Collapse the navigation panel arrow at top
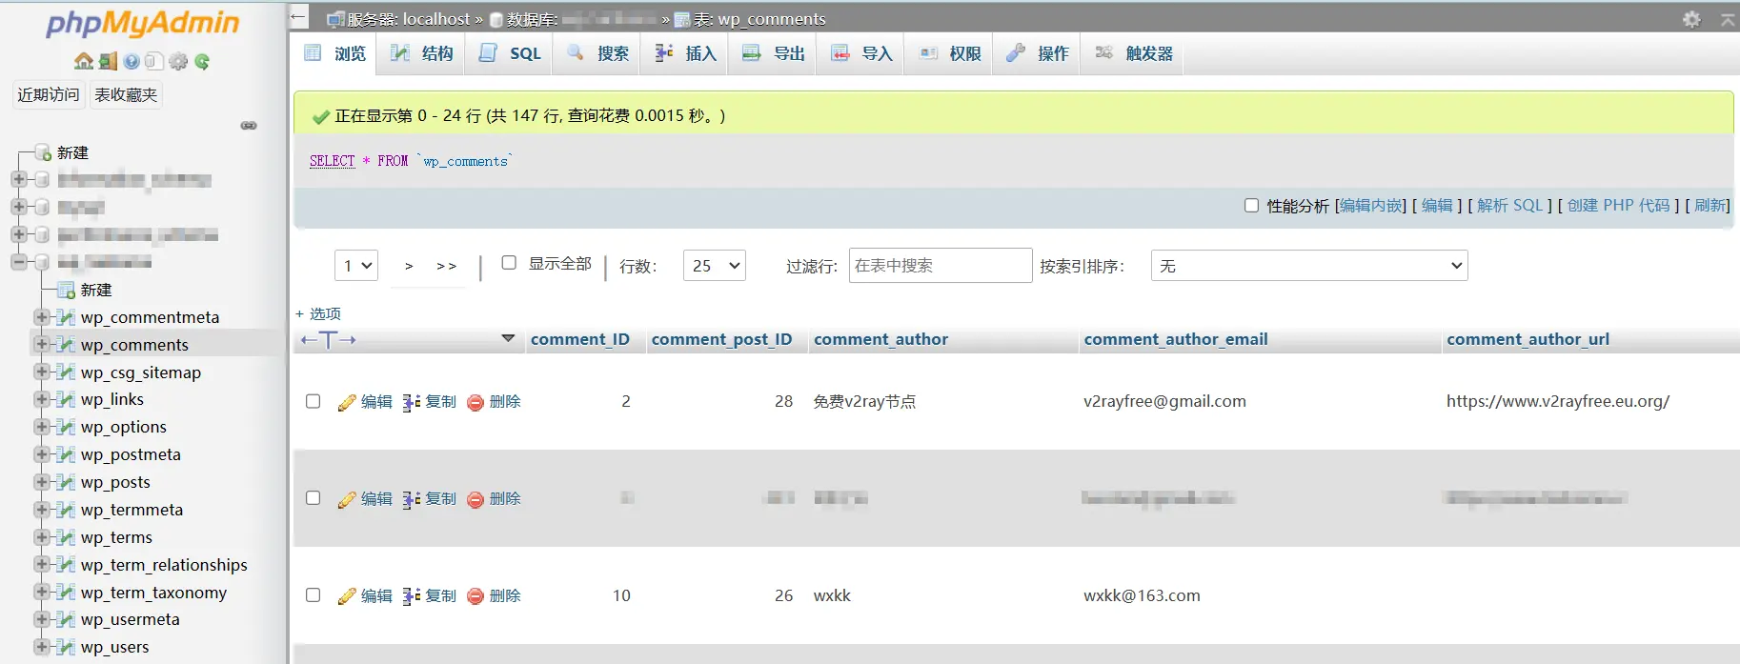 298,17
